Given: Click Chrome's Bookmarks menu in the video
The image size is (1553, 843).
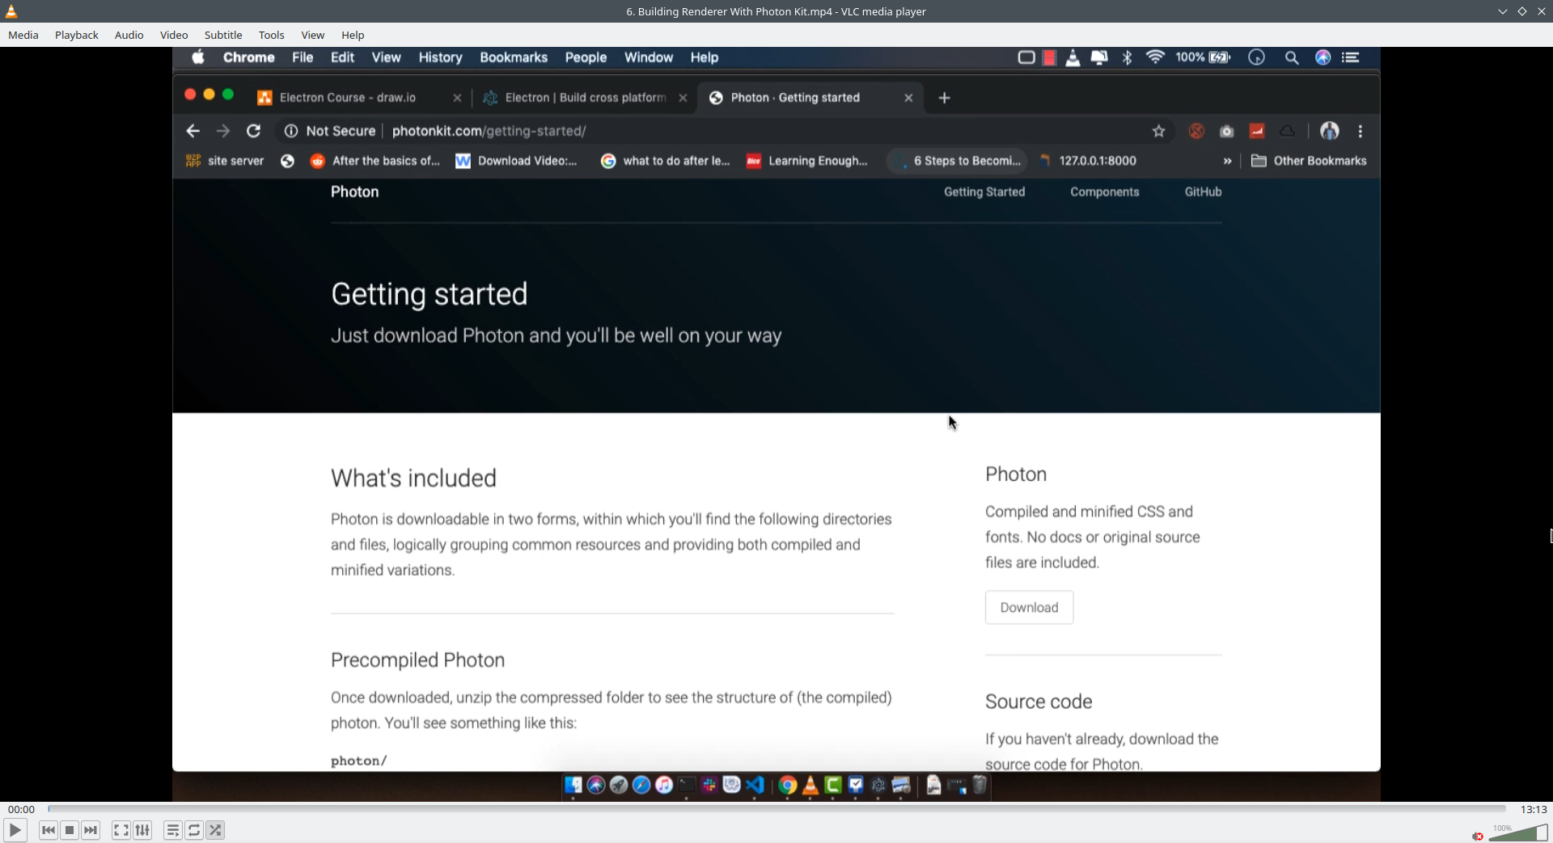Looking at the screenshot, I should (514, 57).
